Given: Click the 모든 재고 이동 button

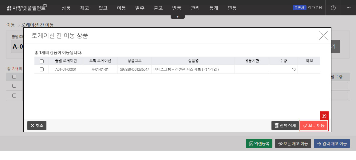Looking at the screenshot, I should click(x=293, y=143).
